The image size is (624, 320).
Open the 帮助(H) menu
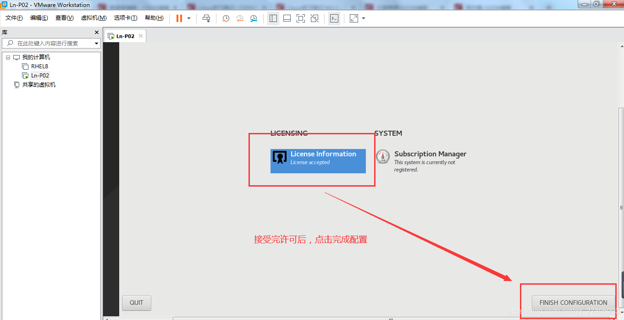(154, 18)
